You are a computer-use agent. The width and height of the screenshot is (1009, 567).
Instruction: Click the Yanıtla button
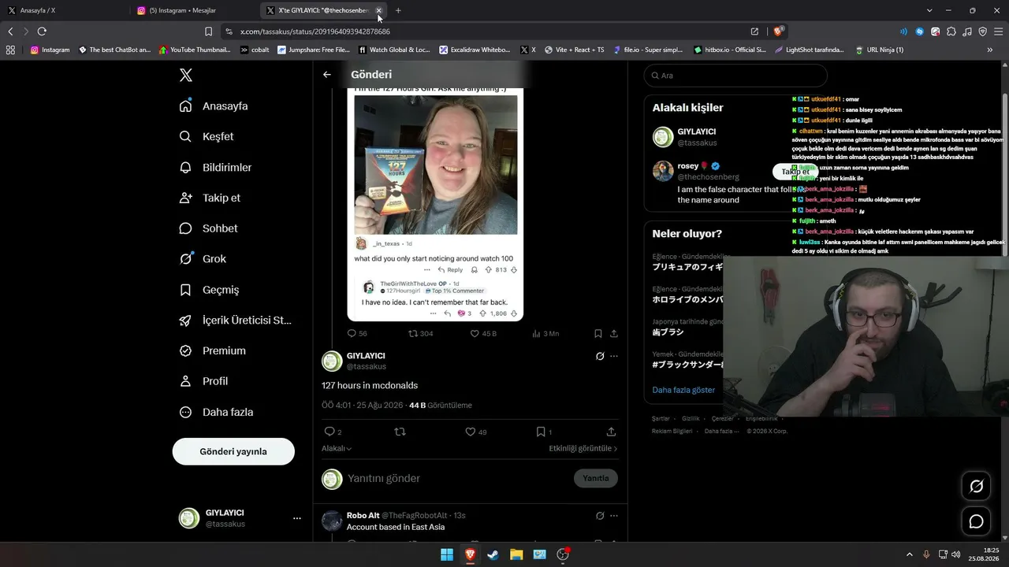[596, 478]
